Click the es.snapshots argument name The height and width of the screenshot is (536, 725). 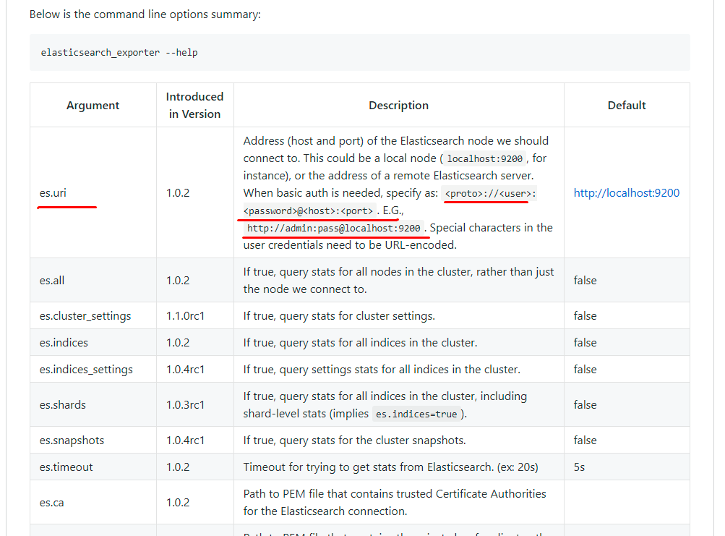tap(72, 441)
